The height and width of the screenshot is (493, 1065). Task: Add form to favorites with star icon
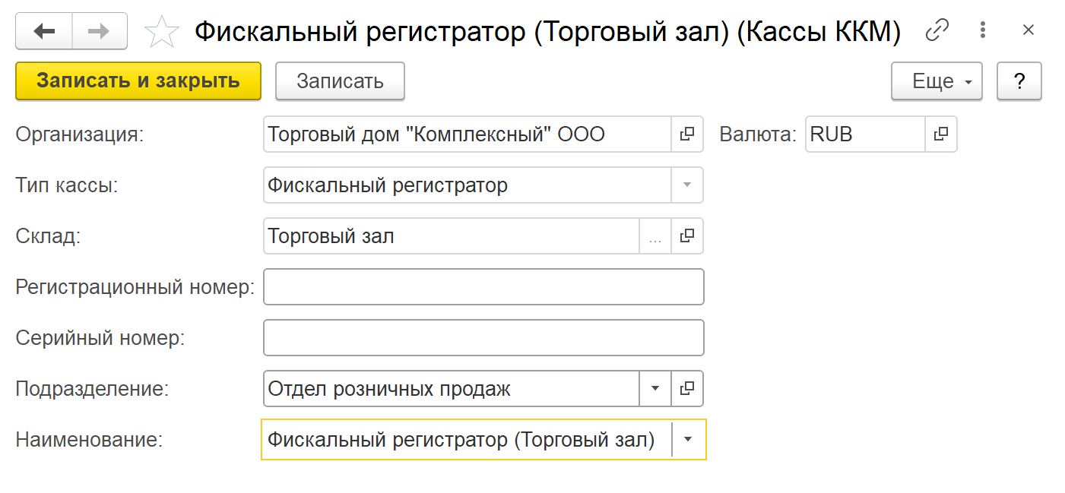click(x=161, y=32)
